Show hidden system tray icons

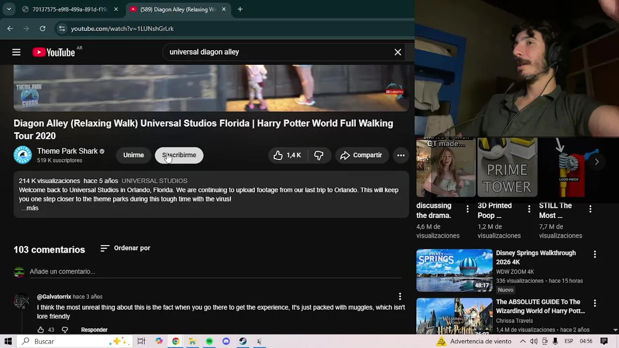[523, 341]
